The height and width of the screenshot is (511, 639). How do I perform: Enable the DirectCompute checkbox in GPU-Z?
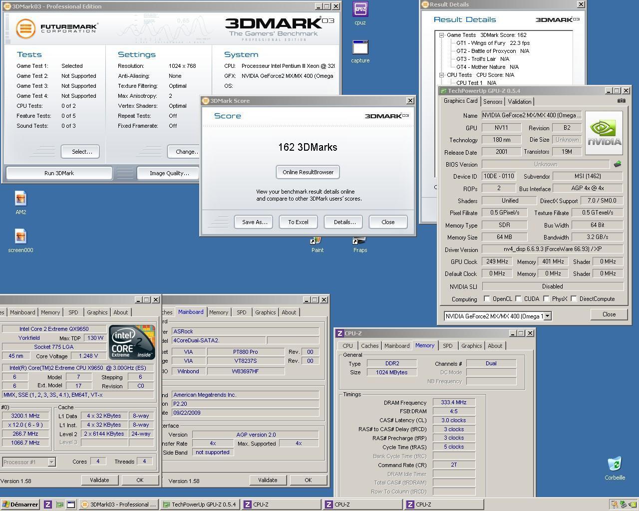pos(574,299)
